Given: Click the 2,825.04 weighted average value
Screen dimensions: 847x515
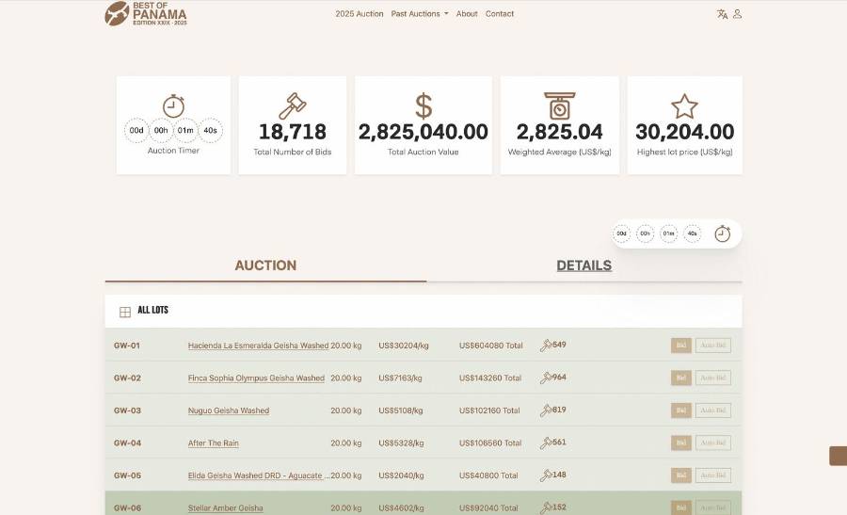Looking at the screenshot, I should coord(560,131).
